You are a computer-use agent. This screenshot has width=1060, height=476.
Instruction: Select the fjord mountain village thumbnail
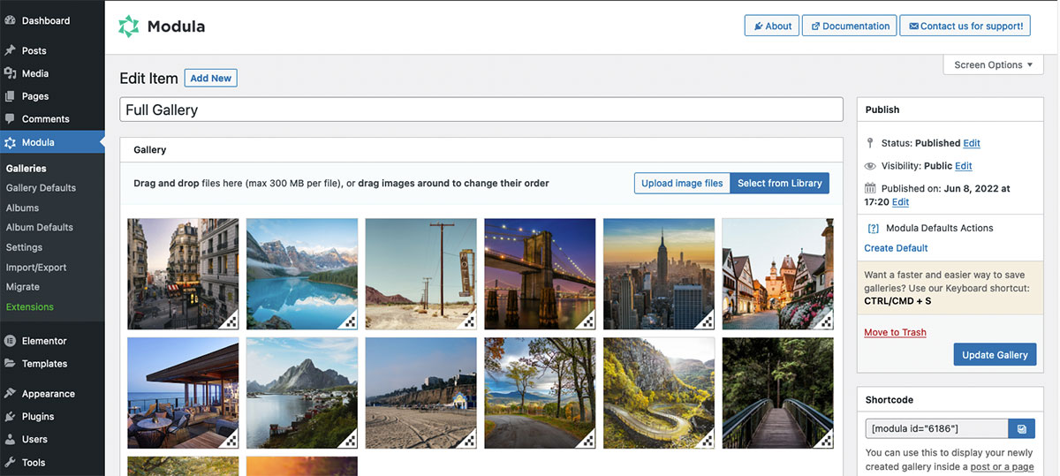[x=302, y=393]
